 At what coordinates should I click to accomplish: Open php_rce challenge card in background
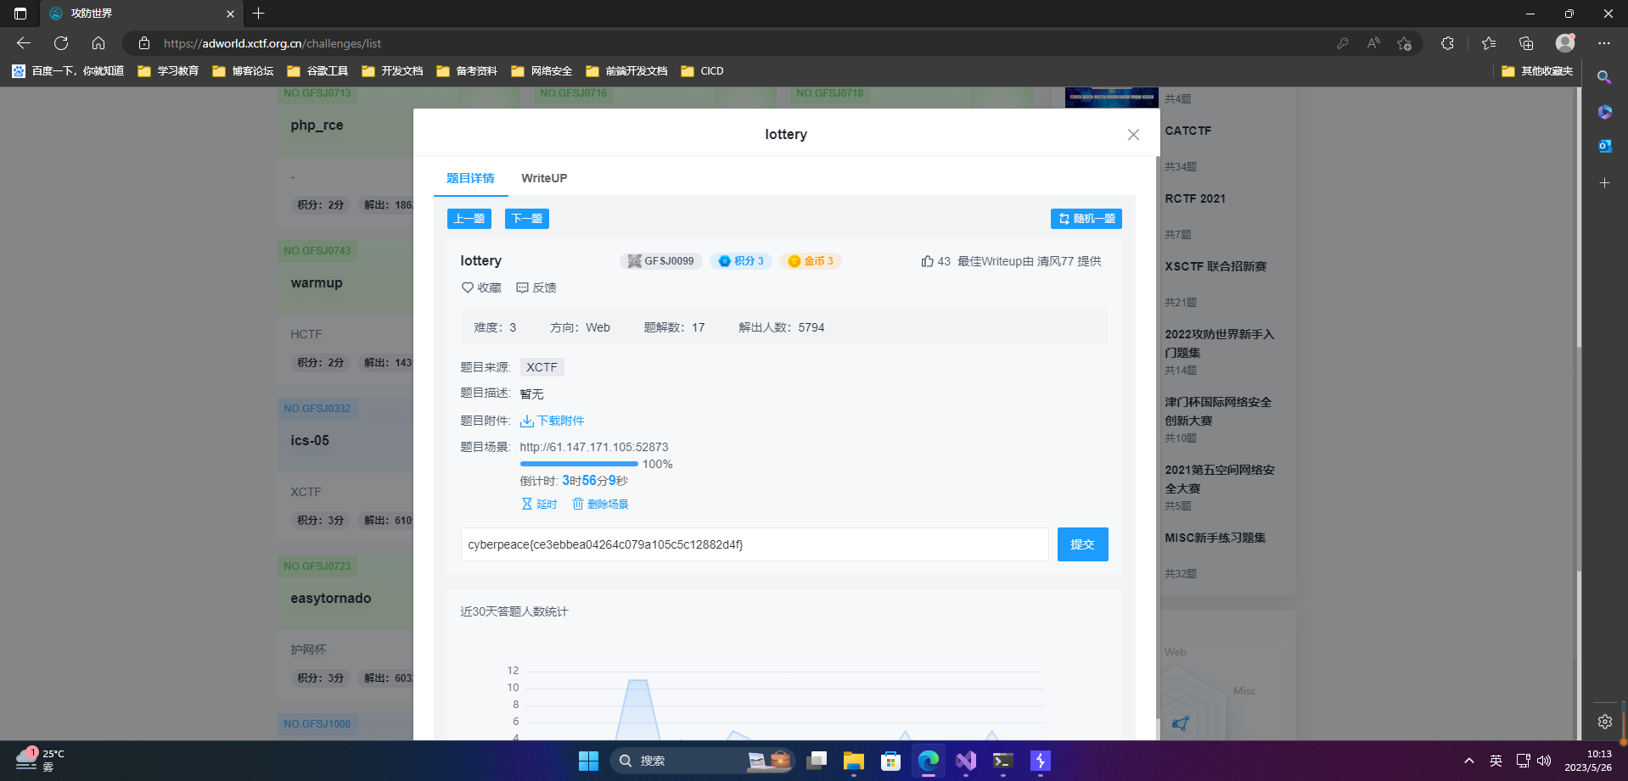coord(317,125)
